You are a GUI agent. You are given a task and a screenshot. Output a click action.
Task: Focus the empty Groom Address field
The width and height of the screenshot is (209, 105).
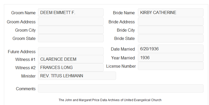[x=71, y=22]
